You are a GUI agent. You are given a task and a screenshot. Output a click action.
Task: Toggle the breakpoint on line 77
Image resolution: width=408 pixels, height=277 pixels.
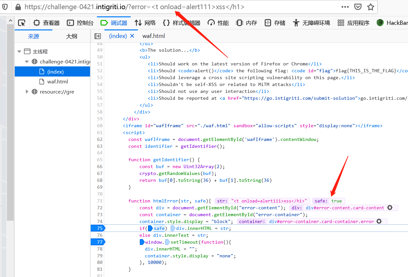(x=98, y=242)
